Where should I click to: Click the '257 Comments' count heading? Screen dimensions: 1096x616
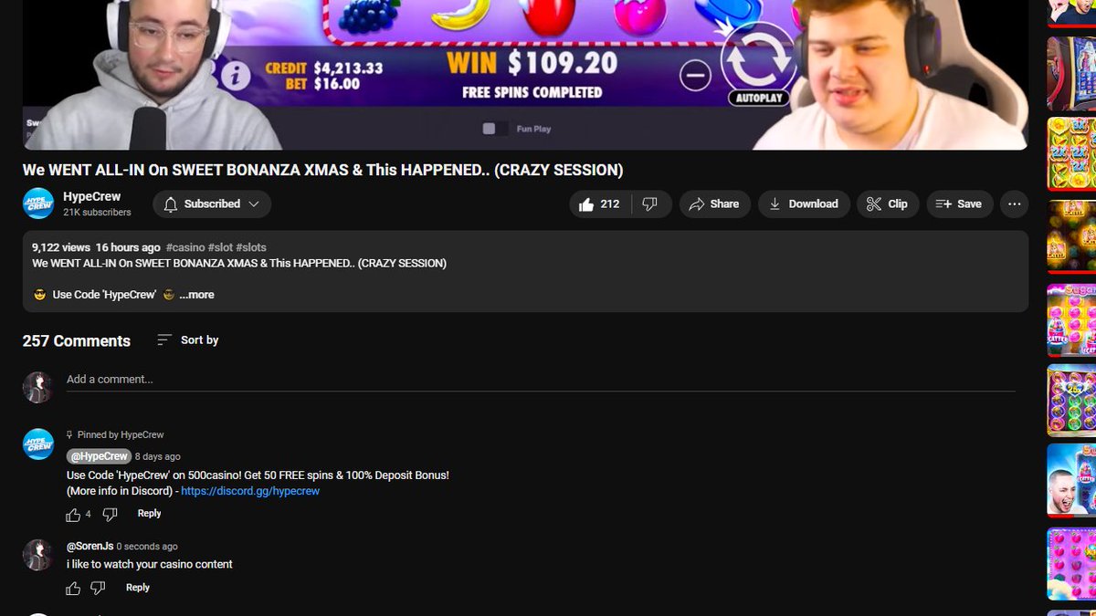[77, 341]
